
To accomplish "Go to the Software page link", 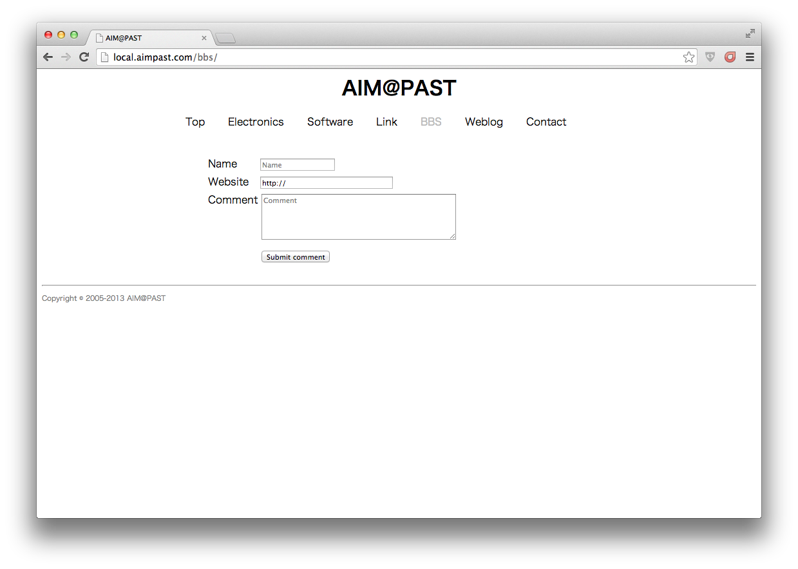I will [330, 122].
